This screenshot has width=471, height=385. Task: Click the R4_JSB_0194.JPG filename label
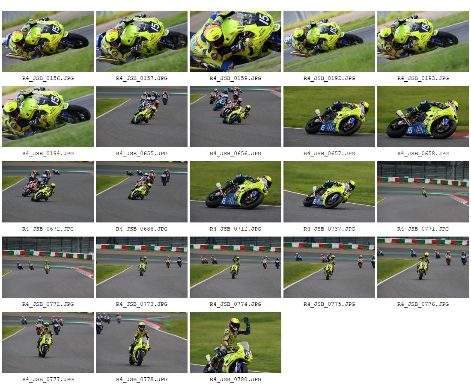(x=48, y=154)
